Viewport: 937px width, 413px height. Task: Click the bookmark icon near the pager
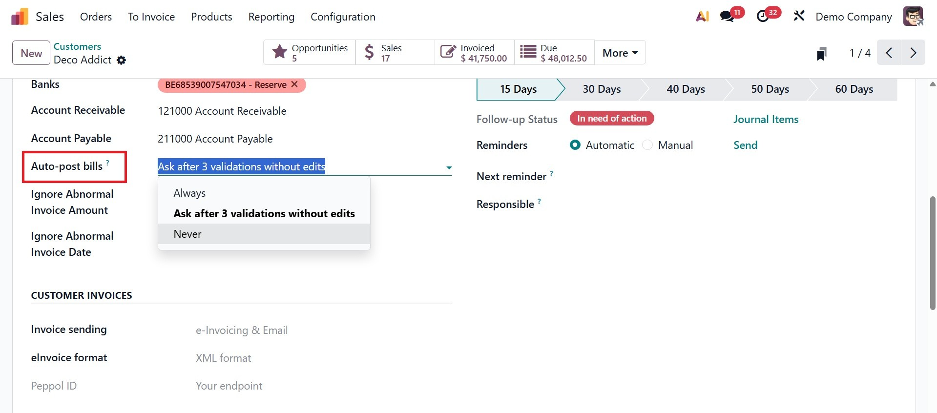click(x=821, y=53)
